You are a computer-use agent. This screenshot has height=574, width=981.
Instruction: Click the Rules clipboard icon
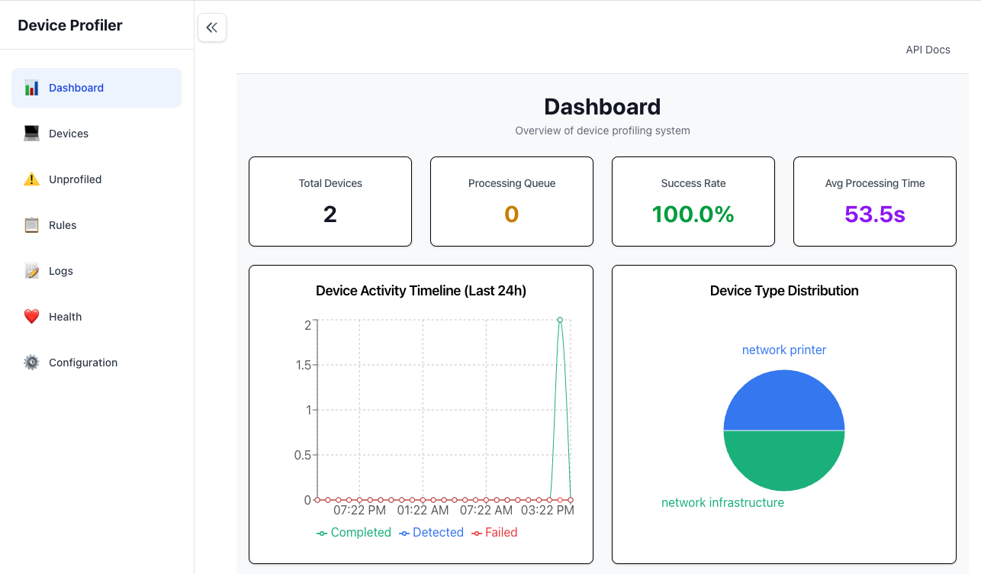[x=31, y=224]
